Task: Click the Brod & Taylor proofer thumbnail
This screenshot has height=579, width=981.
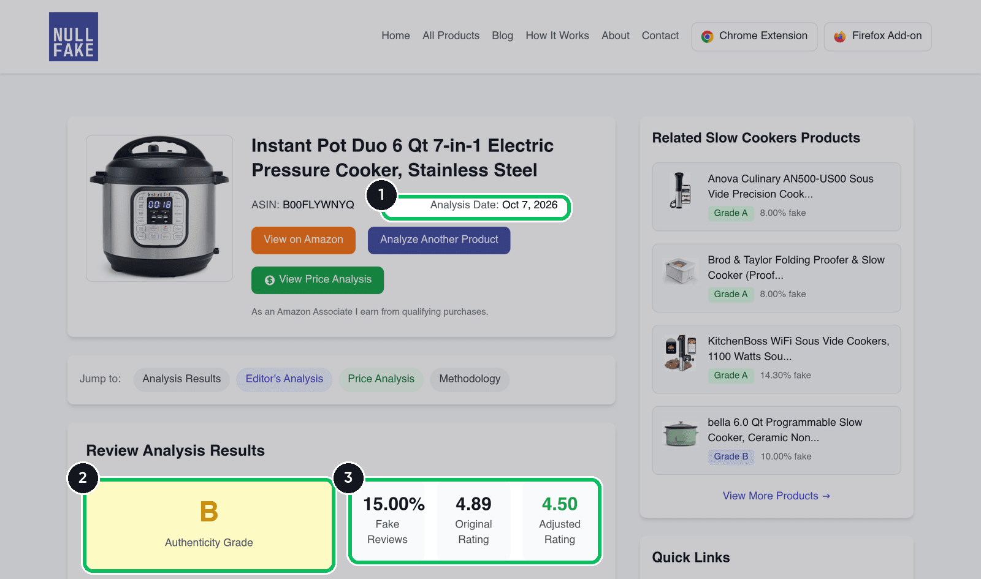Action: 681,271
